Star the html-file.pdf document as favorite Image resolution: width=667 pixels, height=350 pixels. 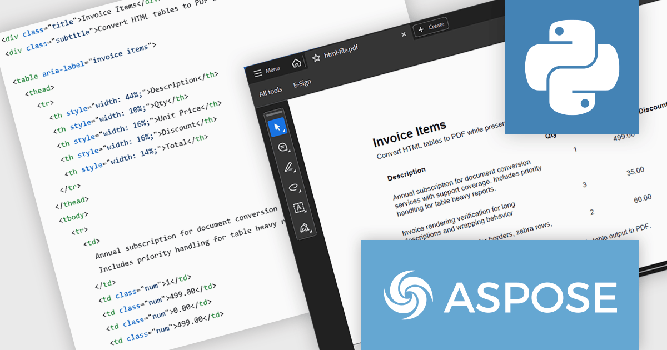click(x=316, y=57)
